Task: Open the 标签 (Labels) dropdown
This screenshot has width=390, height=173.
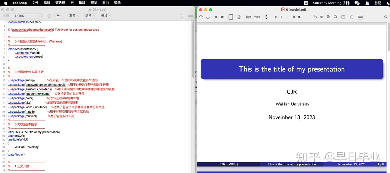Action: tap(90, 16)
